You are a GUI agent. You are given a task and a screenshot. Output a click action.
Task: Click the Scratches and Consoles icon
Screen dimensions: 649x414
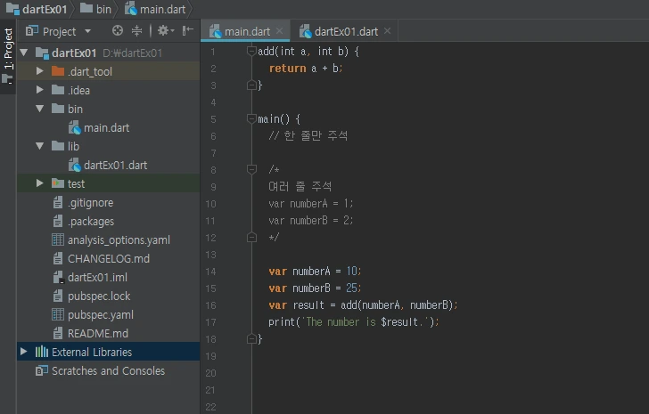(42, 370)
